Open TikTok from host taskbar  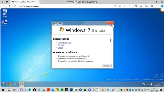coord(34,90)
